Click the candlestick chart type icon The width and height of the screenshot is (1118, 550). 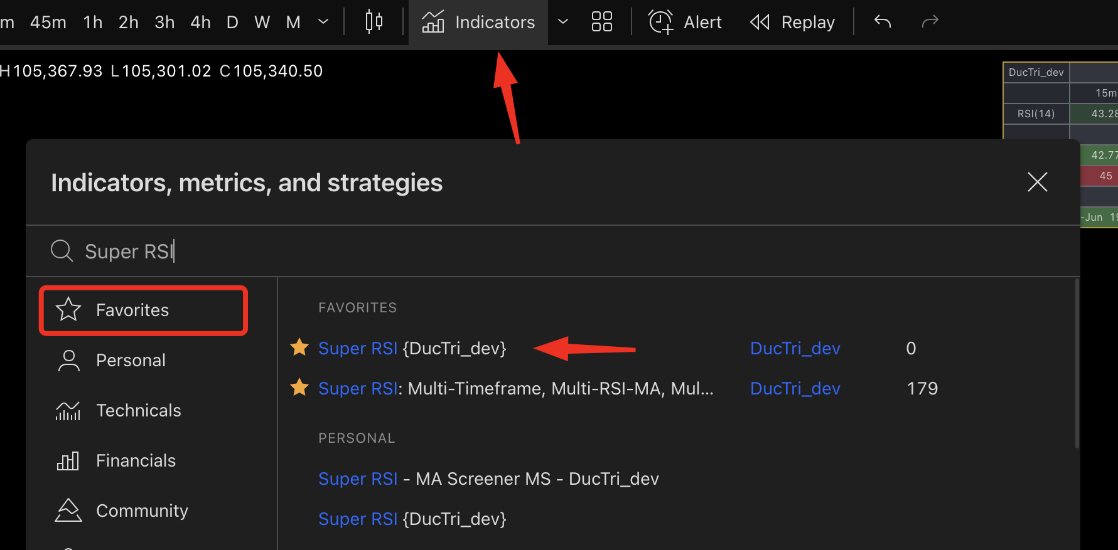pos(374,22)
